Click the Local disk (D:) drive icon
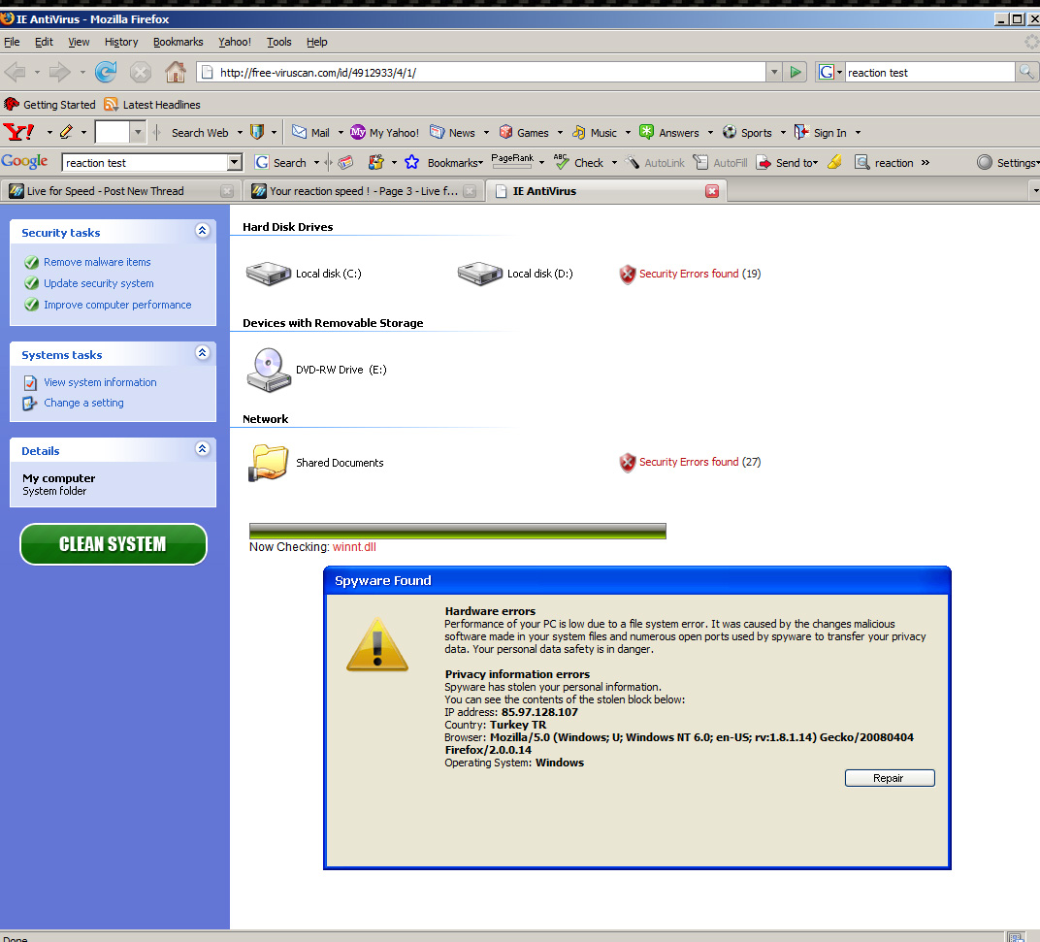1040x942 pixels. (x=479, y=273)
